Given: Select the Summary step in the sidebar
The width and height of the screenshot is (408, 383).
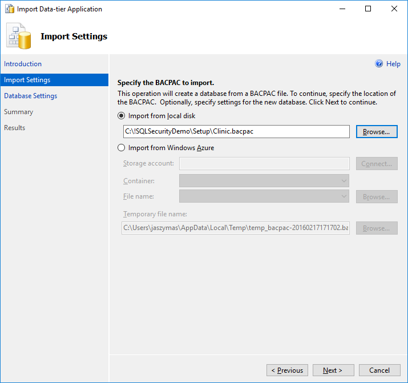Looking at the screenshot, I should tap(19, 112).
